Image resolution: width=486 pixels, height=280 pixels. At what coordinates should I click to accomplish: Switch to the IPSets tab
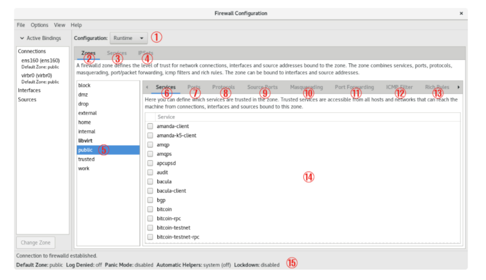(x=146, y=53)
